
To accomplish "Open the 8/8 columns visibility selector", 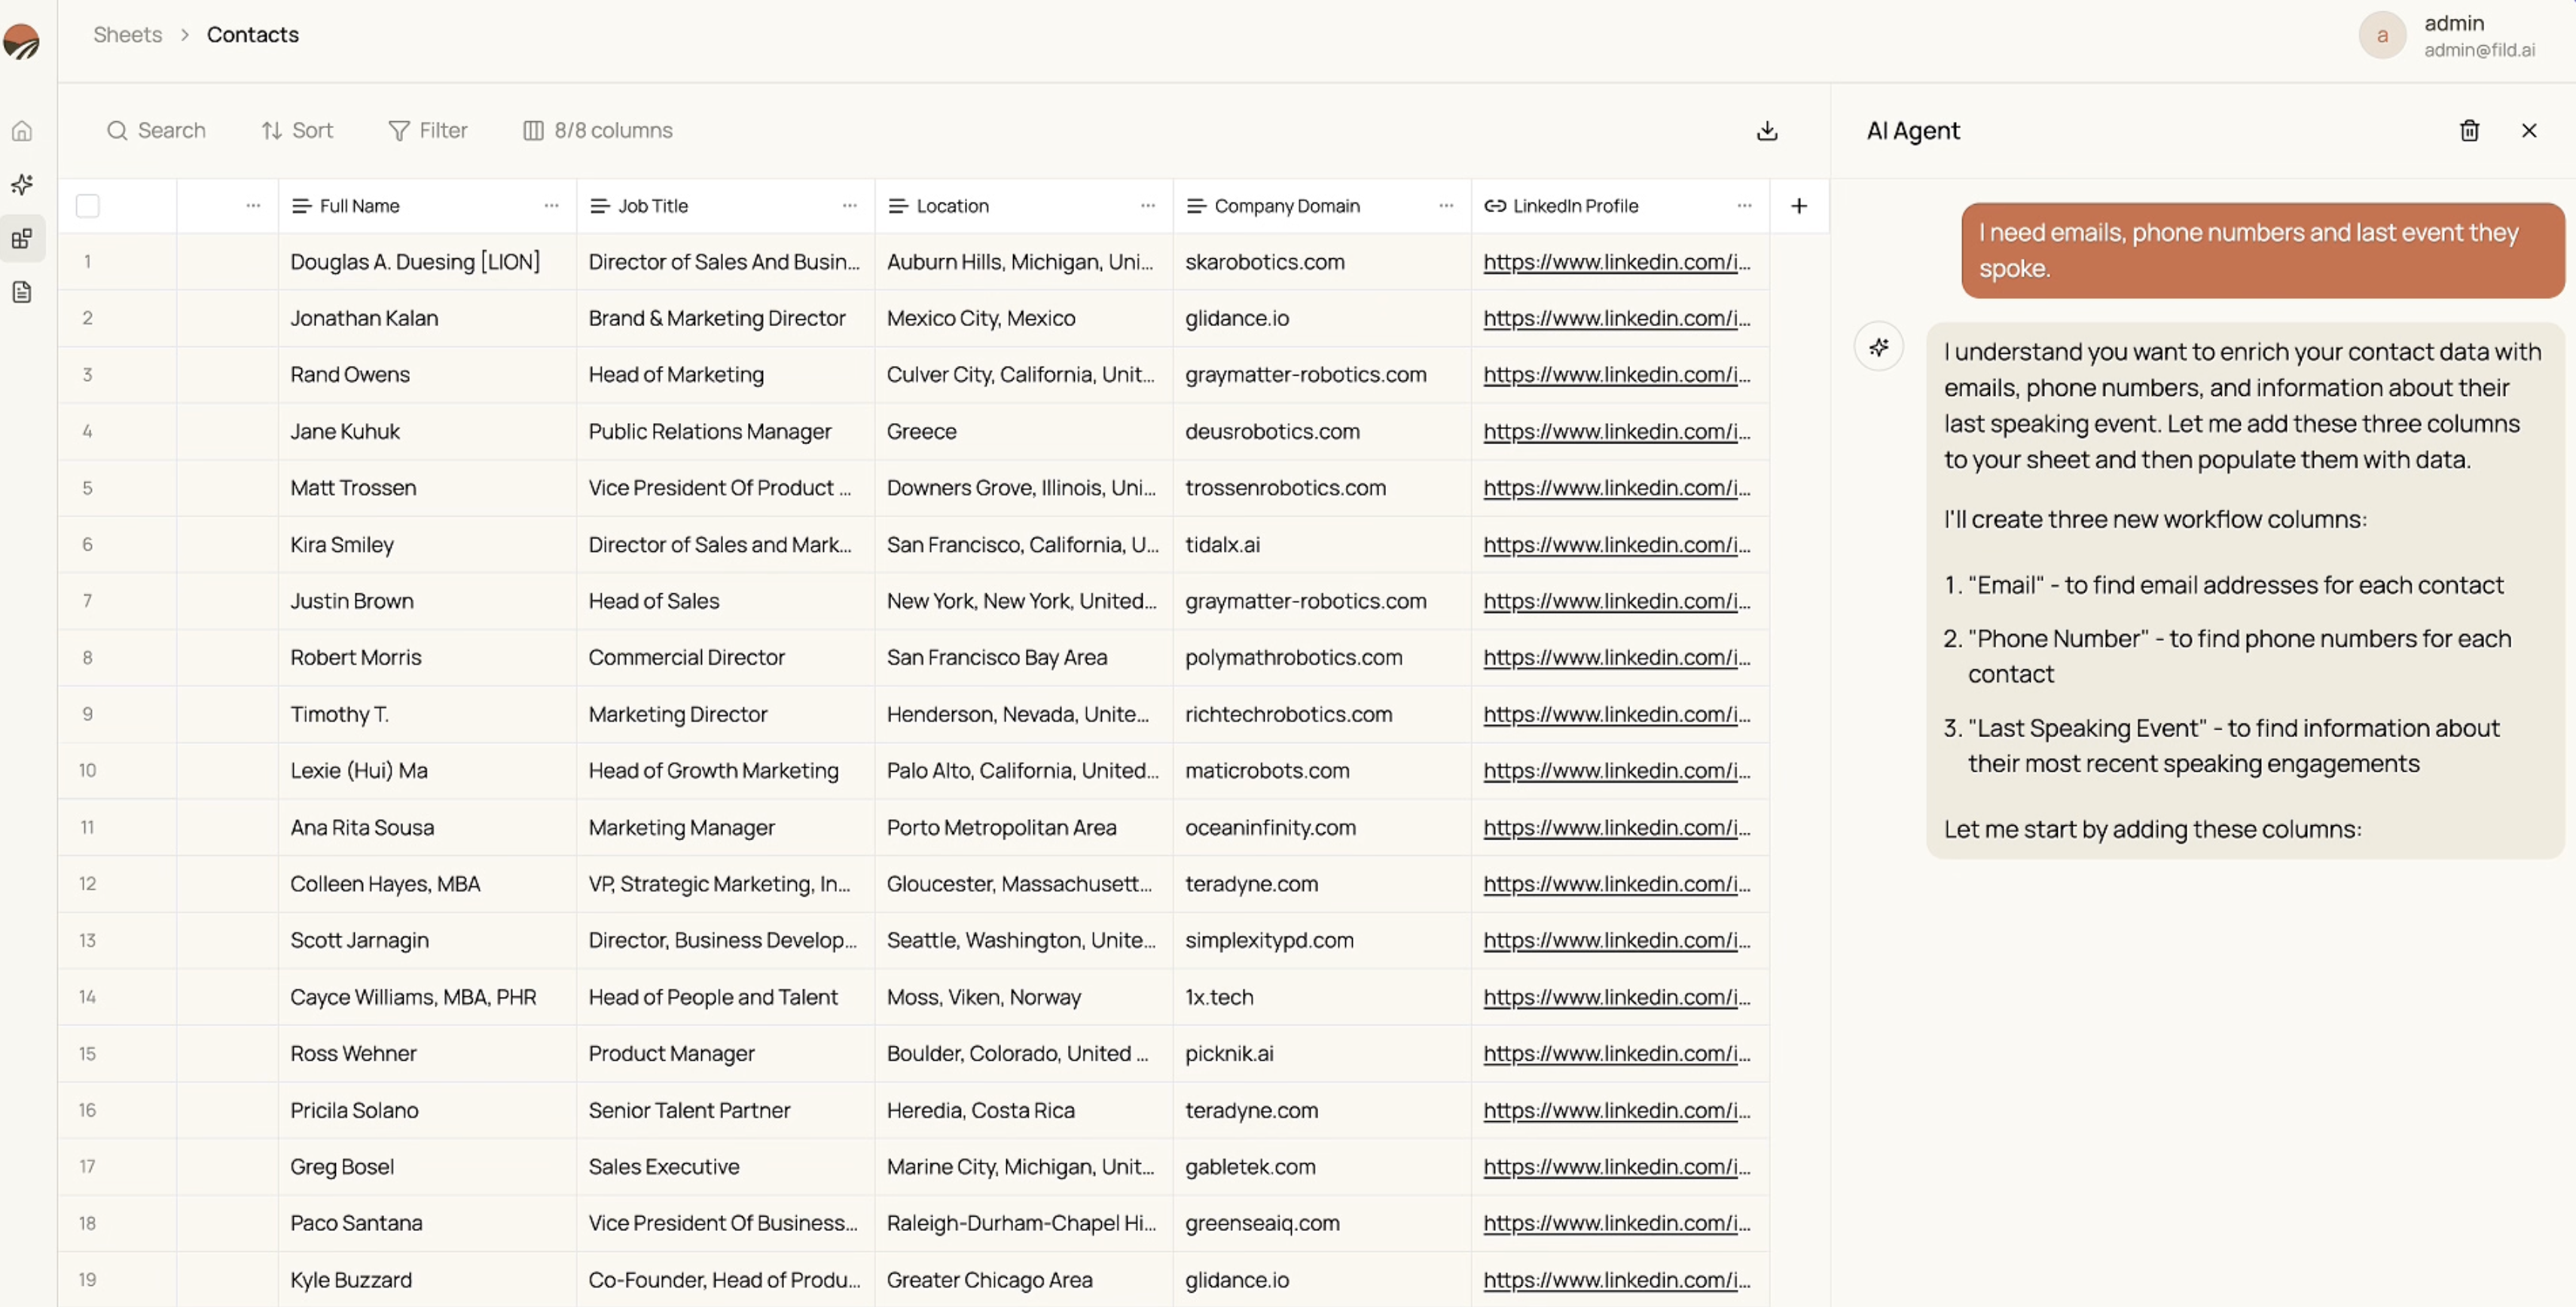I will click(598, 131).
